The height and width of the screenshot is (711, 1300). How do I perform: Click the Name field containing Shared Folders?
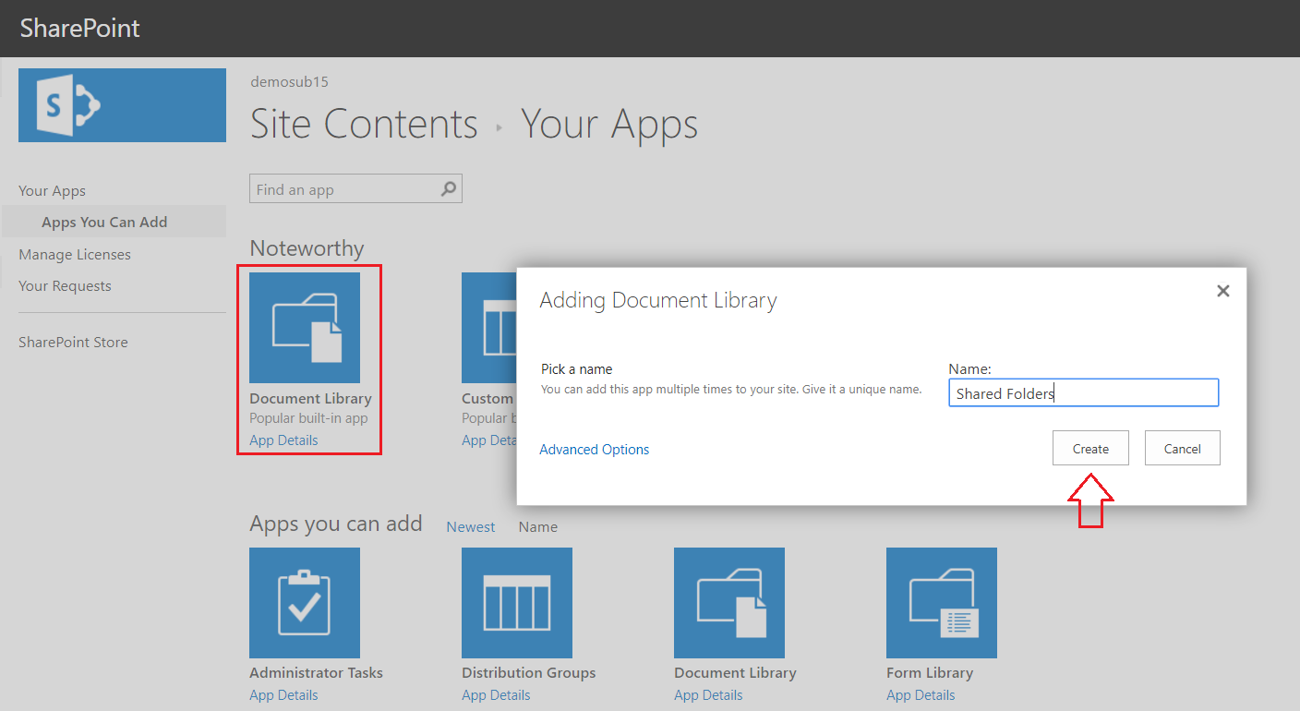coord(1084,393)
